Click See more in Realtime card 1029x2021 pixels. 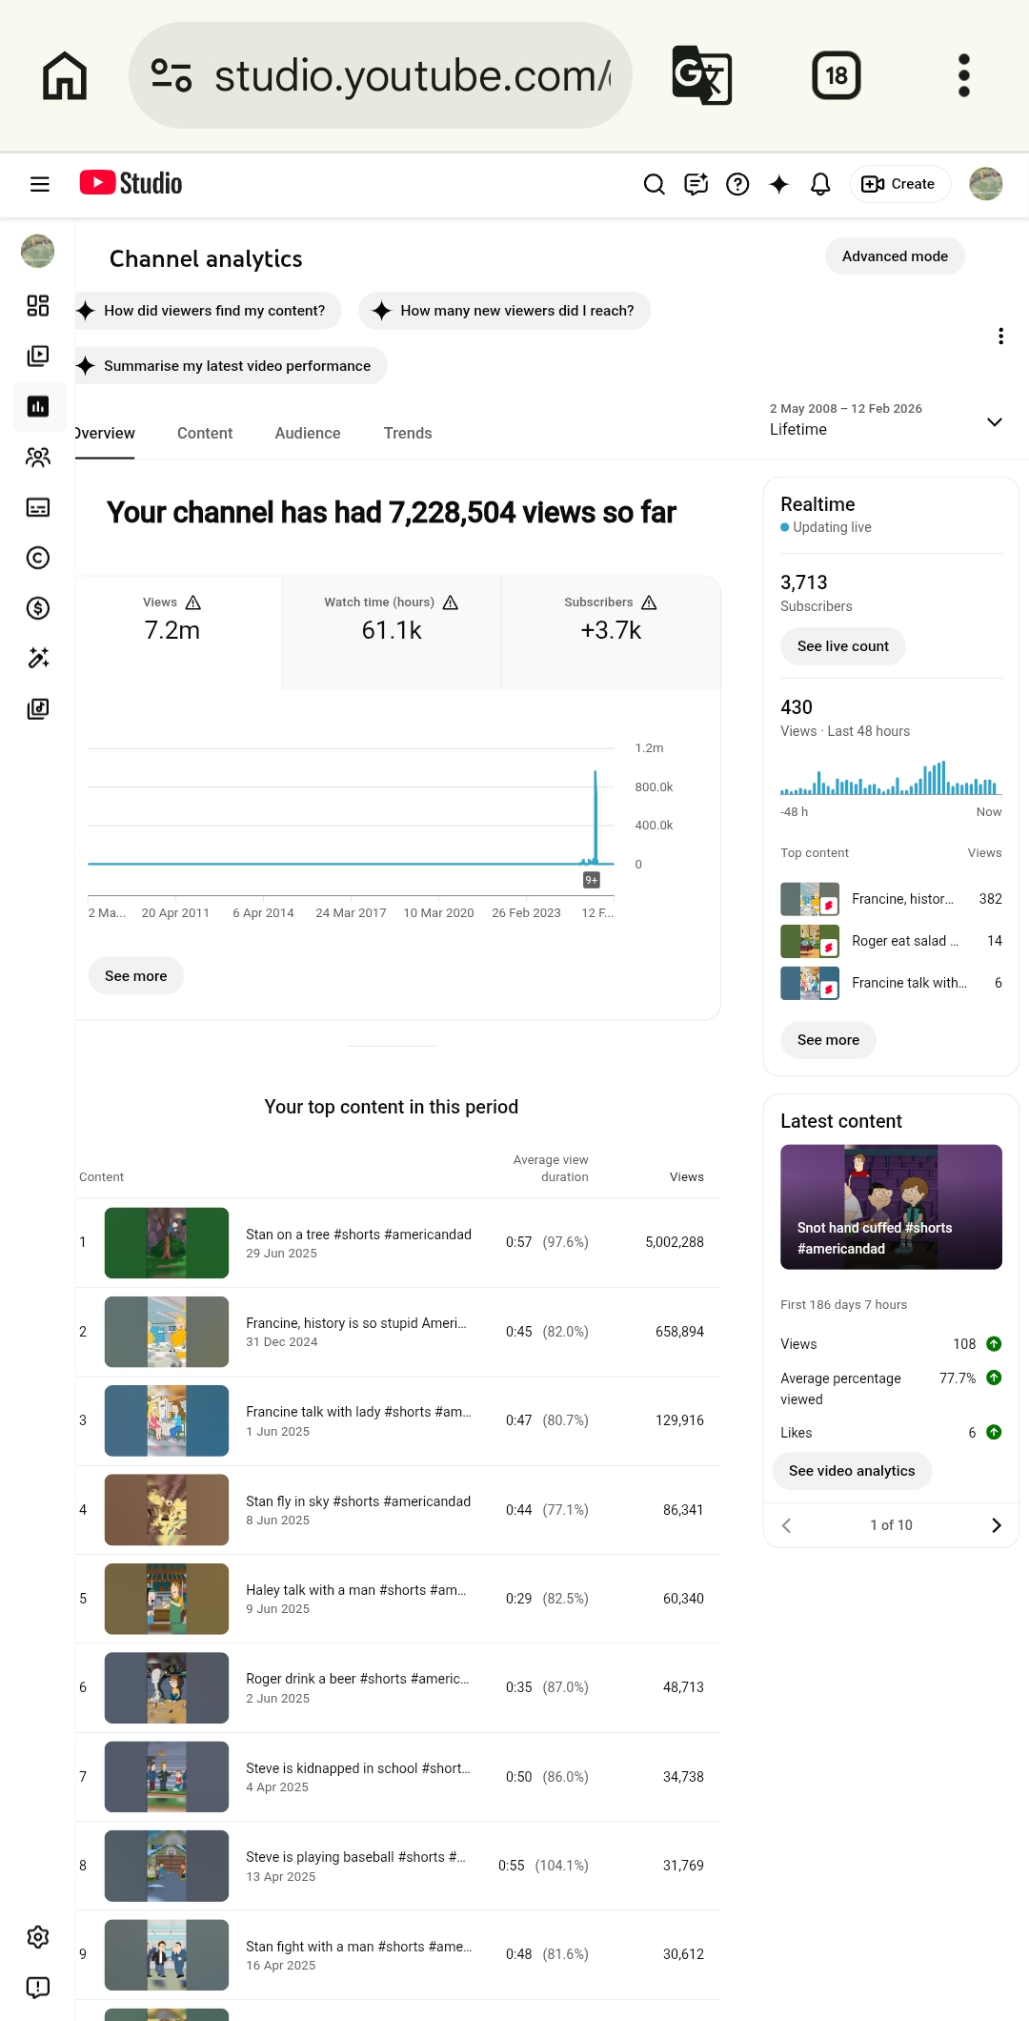point(828,1040)
